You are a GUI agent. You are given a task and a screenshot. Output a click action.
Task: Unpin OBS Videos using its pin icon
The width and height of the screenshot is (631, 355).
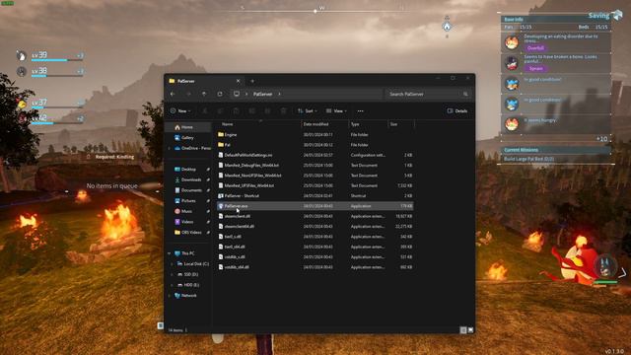pos(208,233)
